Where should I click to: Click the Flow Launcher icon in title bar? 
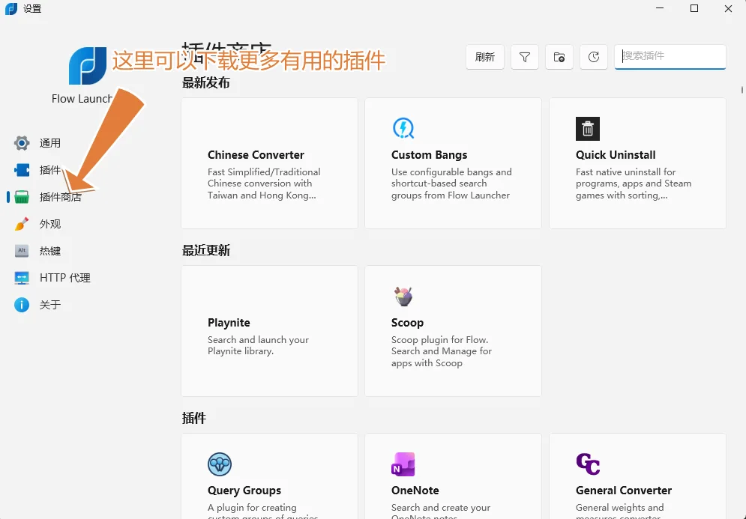pos(11,8)
